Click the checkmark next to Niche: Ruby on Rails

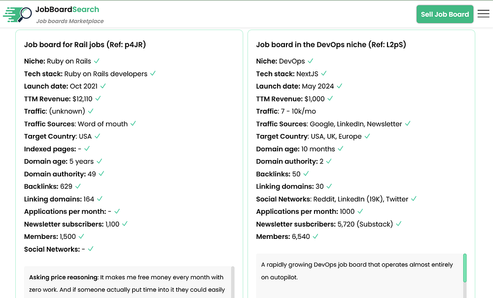click(97, 61)
